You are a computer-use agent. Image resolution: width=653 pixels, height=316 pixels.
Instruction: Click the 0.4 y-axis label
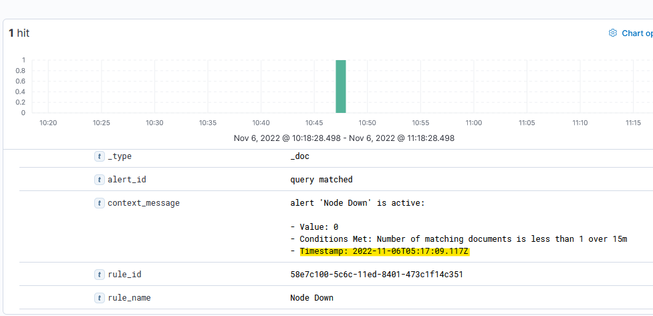coord(21,92)
